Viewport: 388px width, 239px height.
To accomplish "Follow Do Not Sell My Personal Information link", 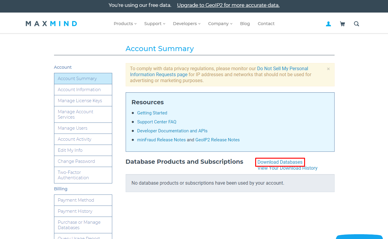I will click(219, 71).
